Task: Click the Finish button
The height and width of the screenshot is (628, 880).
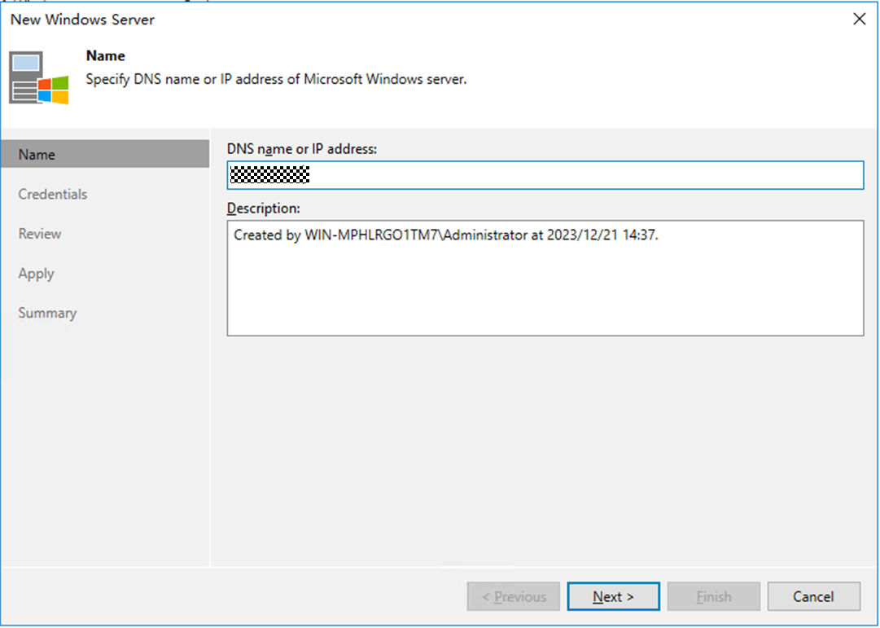Action: pyautogui.click(x=714, y=597)
